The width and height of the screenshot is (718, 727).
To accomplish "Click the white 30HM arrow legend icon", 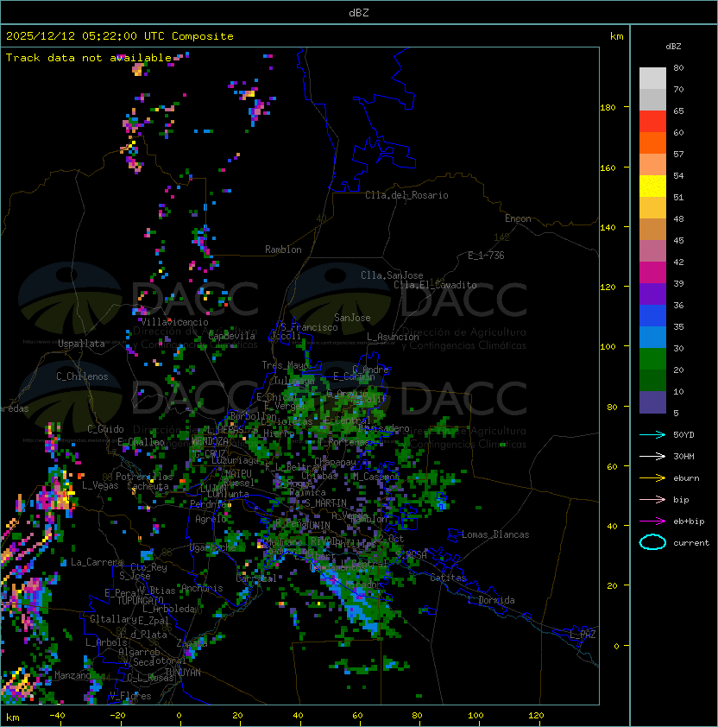I will (652, 456).
